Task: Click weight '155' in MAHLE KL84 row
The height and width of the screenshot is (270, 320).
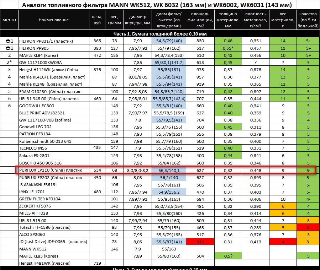Action: click(x=114, y=55)
